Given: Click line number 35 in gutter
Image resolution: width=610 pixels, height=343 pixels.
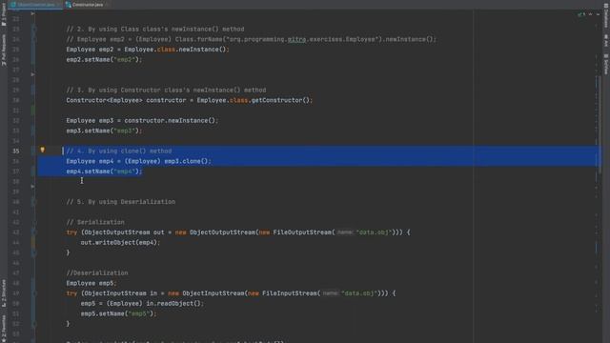Looking at the screenshot, I should coord(16,151).
